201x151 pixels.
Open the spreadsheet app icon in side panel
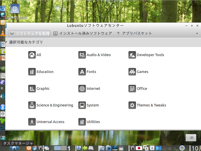tap(3, 51)
